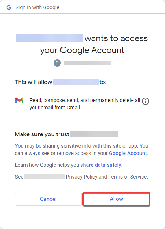Screen dimensions: 165x229
Task: Click the round D account avatar
Action: (57, 63)
